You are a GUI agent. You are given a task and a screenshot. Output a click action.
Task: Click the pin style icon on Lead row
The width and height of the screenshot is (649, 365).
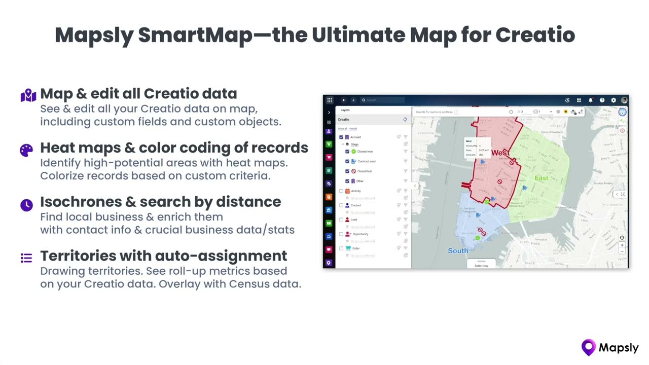tap(399, 220)
